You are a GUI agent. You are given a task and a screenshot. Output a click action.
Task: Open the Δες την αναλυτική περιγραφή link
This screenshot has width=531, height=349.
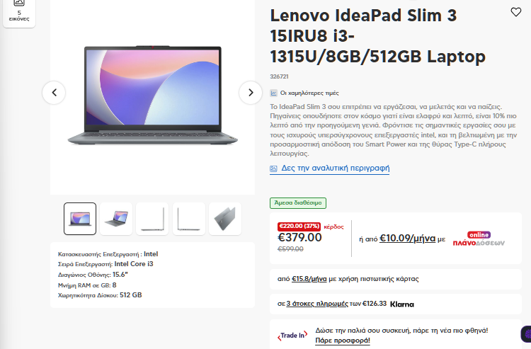pos(336,168)
